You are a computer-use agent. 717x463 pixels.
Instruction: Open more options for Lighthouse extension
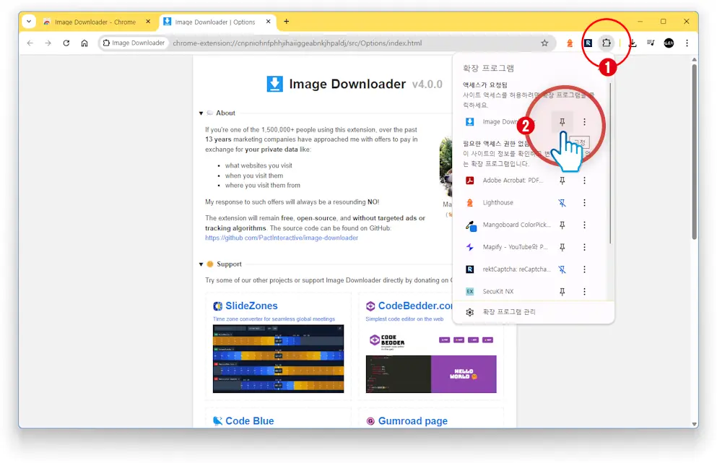[x=584, y=203]
